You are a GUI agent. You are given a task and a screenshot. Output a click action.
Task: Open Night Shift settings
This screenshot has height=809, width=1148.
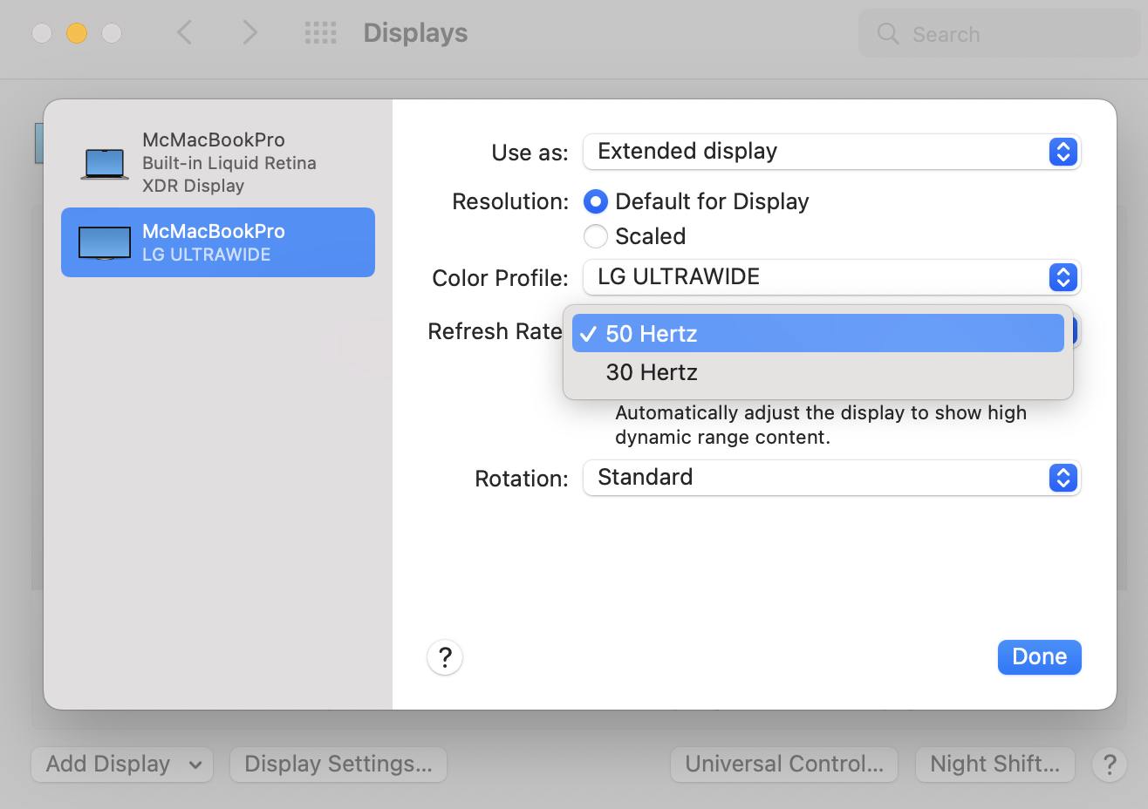click(x=994, y=765)
